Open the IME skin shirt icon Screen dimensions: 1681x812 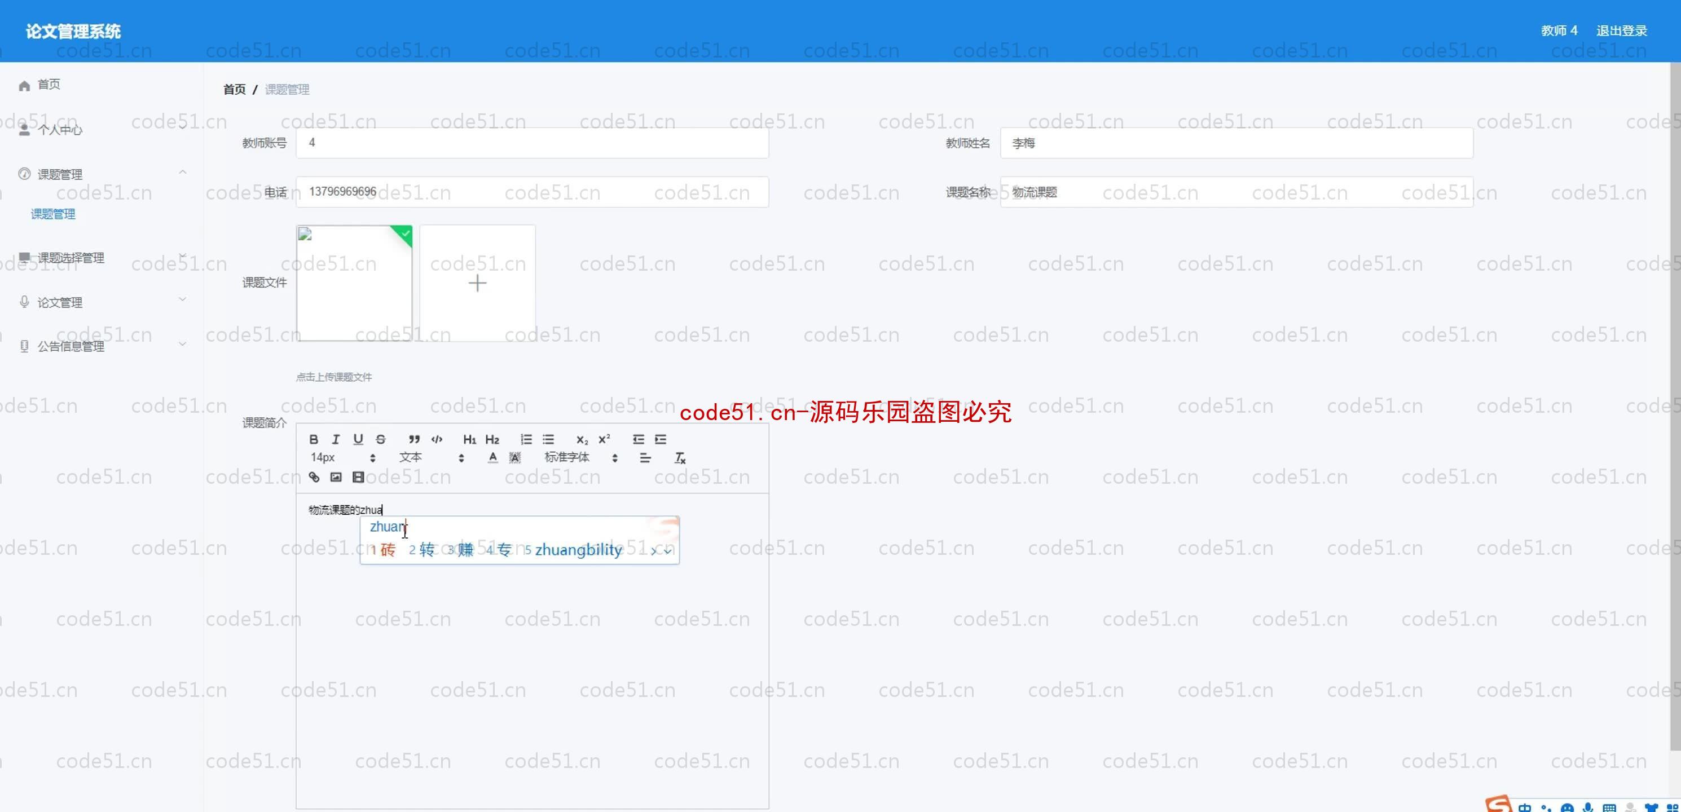(x=1652, y=807)
